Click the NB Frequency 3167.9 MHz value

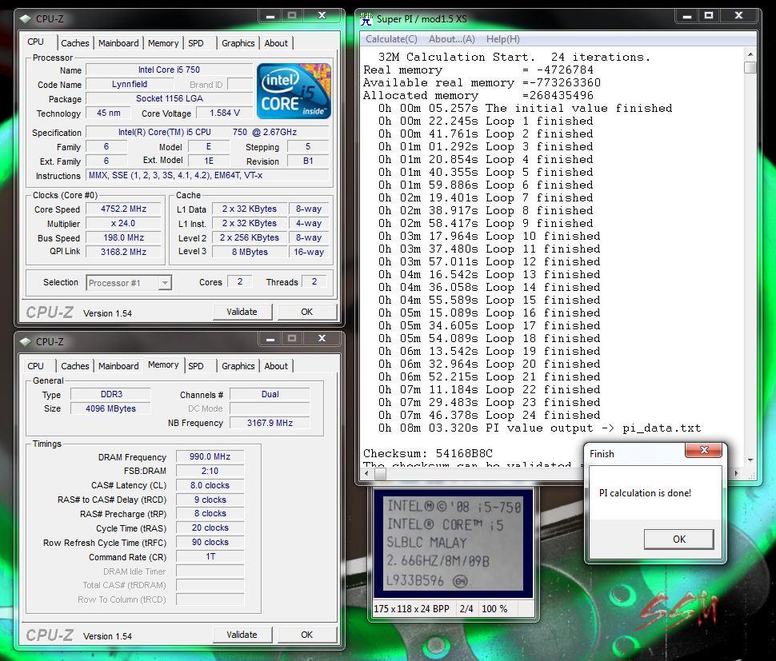click(270, 423)
